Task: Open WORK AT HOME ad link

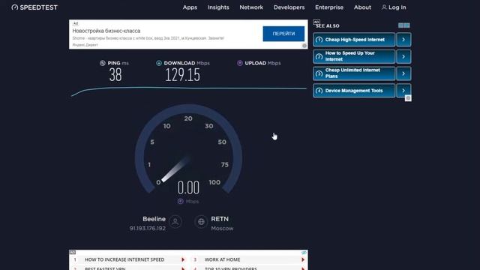Action: tap(222, 259)
